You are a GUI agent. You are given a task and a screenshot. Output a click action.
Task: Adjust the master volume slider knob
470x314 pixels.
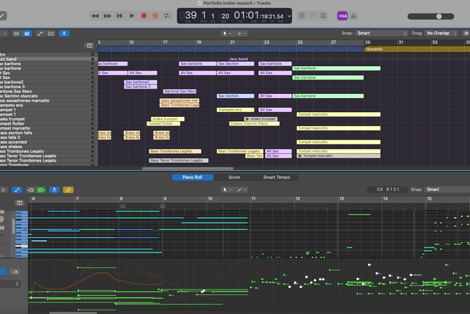tap(439, 17)
